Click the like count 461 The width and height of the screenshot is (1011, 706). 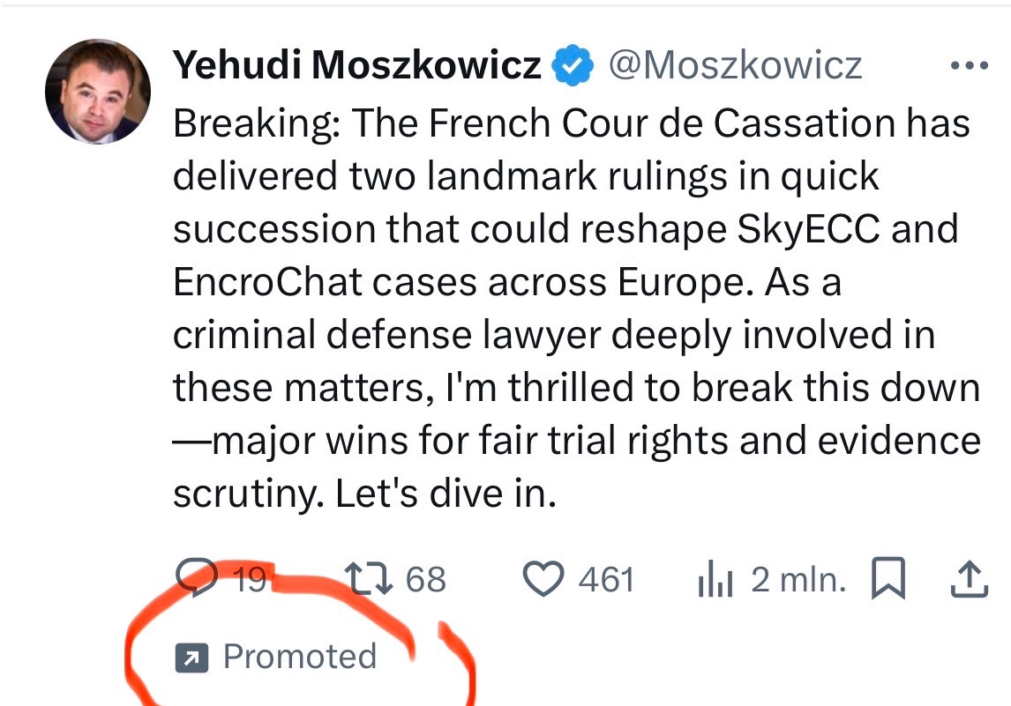click(607, 579)
